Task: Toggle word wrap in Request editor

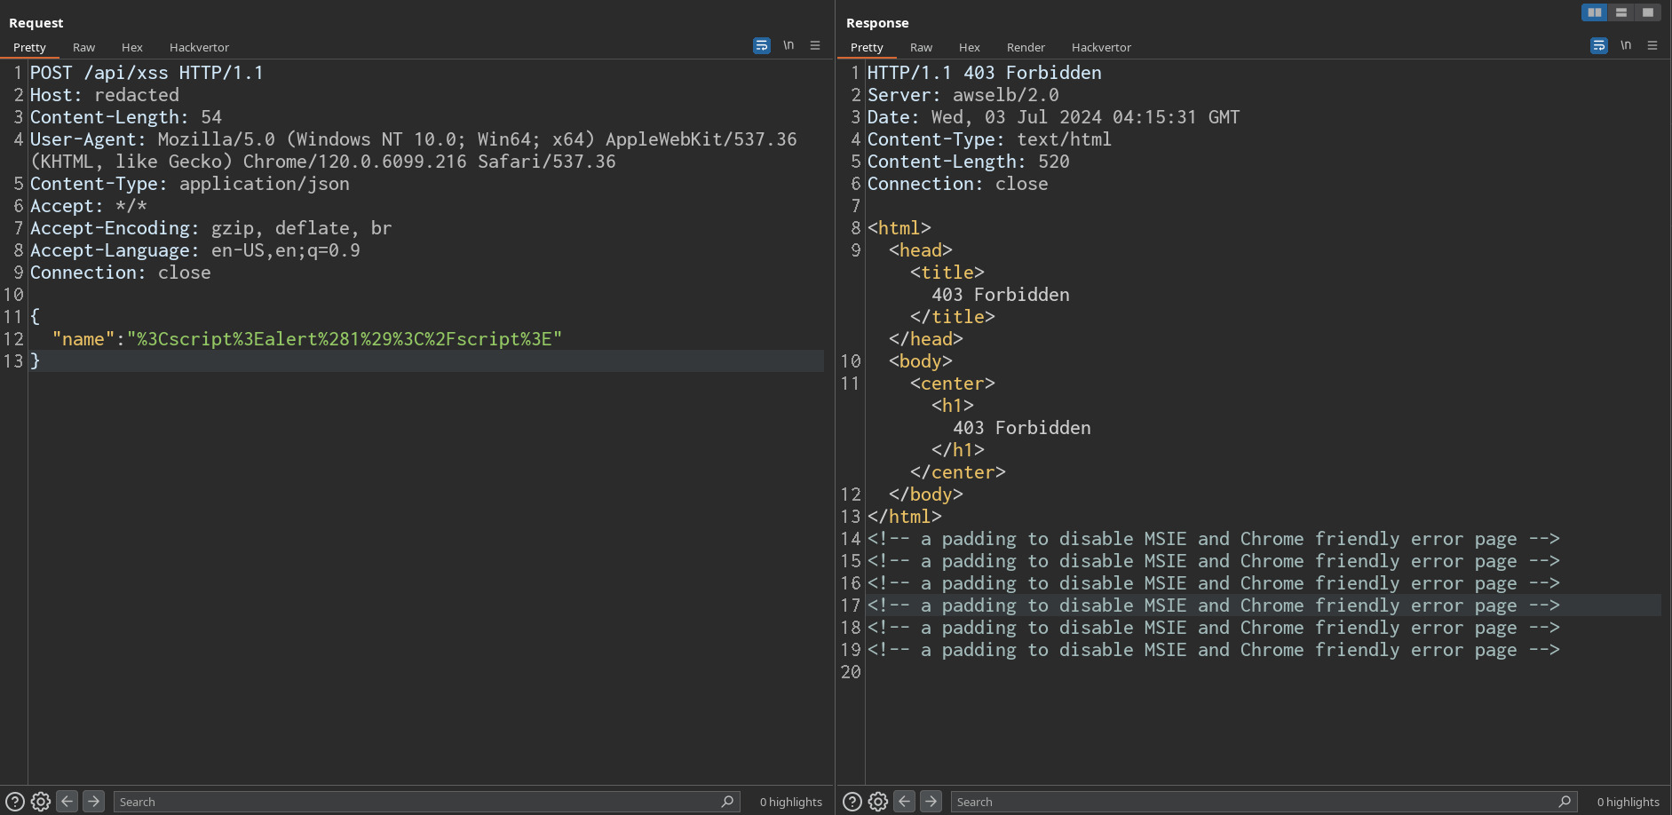Action: tap(761, 45)
